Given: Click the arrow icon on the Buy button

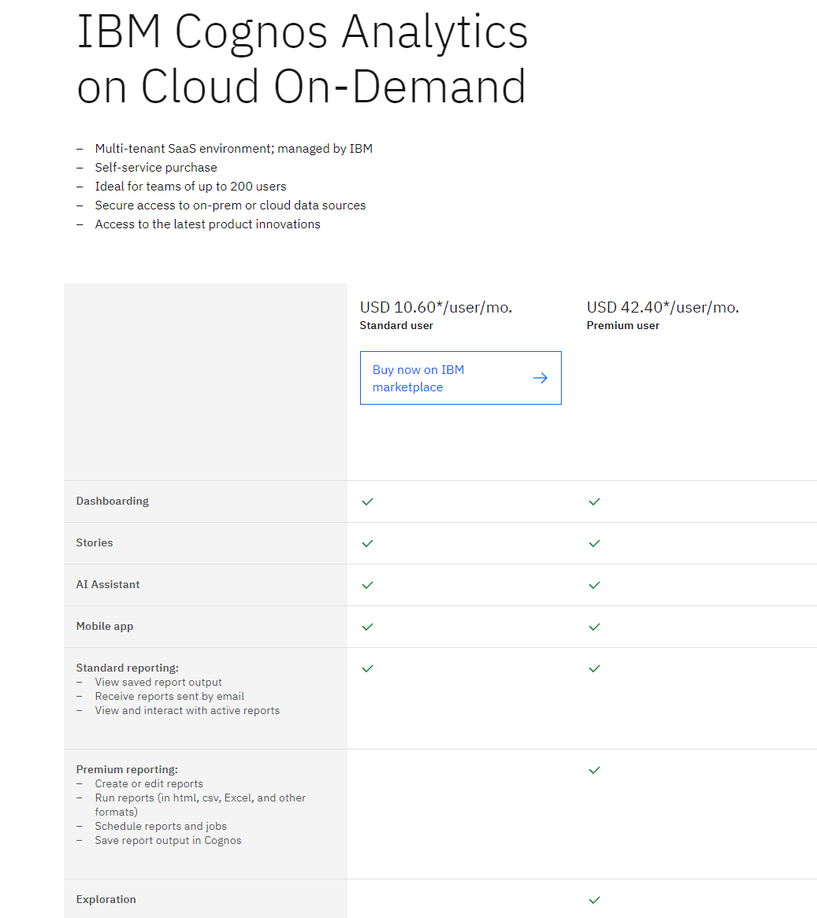Looking at the screenshot, I should tap(540, 378).
